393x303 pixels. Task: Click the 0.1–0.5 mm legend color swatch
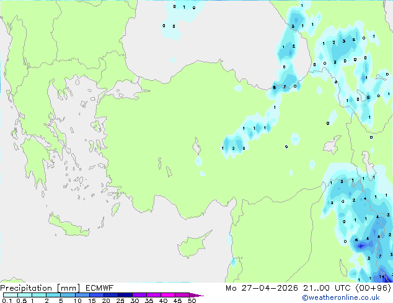point(11,295)
